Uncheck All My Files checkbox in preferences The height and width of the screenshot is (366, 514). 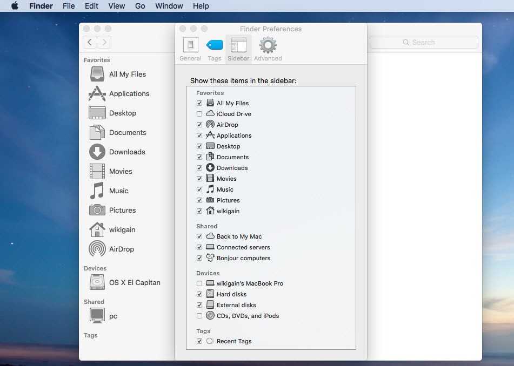(199, 103)
